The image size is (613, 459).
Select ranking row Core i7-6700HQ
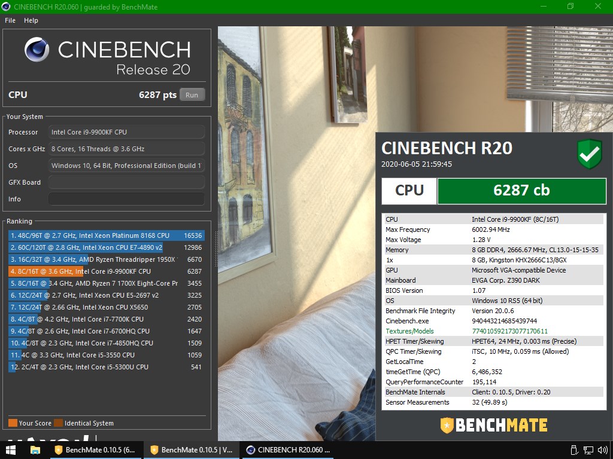click(107, 331)
